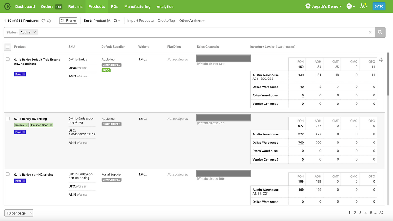393x221 pixels.
Task: Click Import Products
Action: pyautogui.click(x=140, y=21)
